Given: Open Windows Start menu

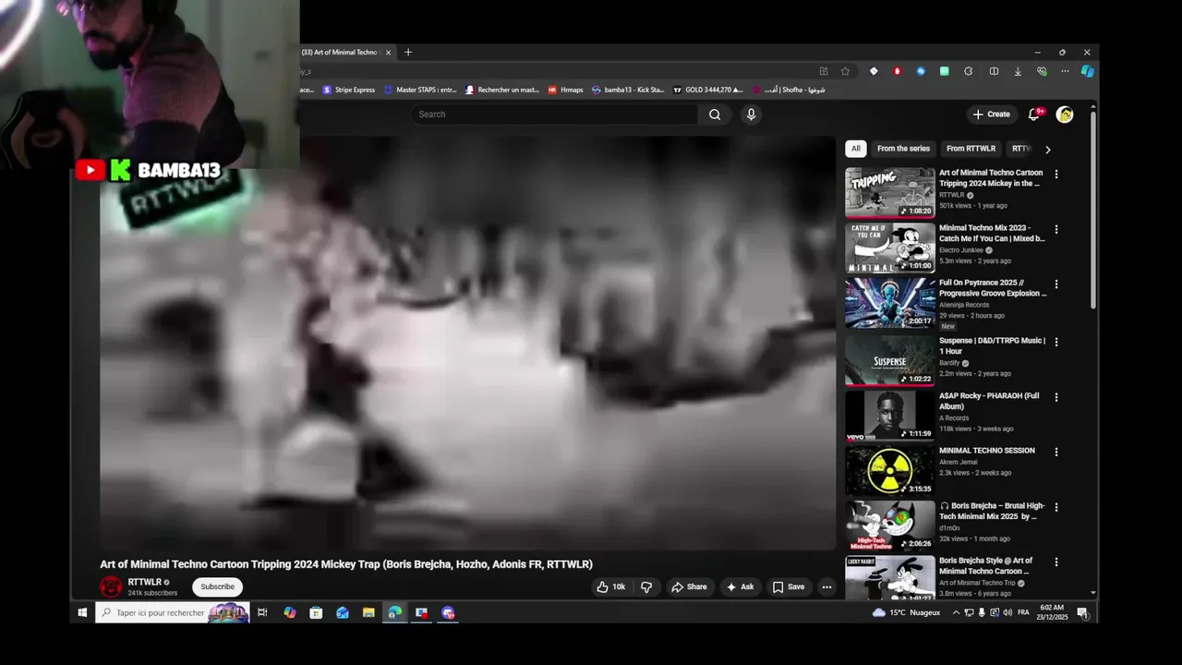Looking at the screenshot, I should coord(82,612).
